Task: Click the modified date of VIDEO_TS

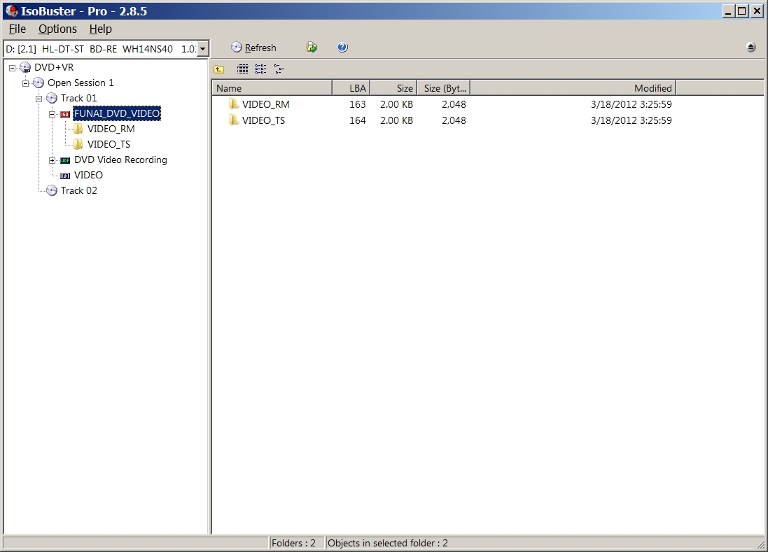Action: pyautogui.click(x=631, y=120)
